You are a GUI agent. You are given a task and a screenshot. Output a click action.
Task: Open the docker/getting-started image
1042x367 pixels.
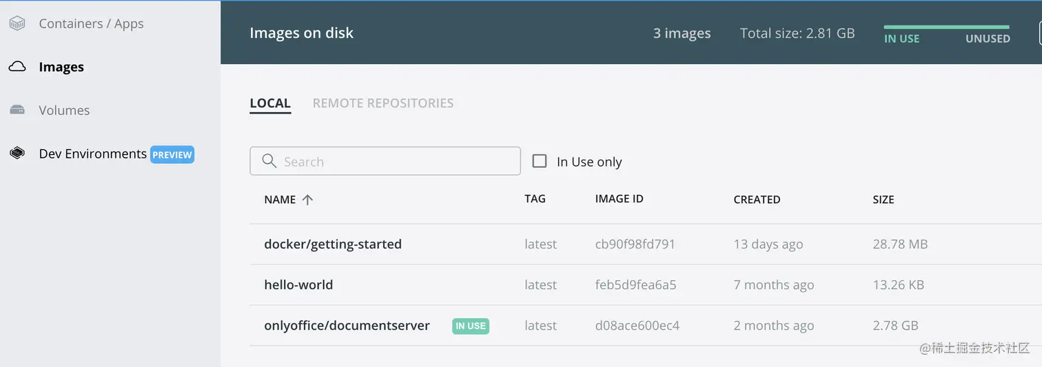click(333, 244)
